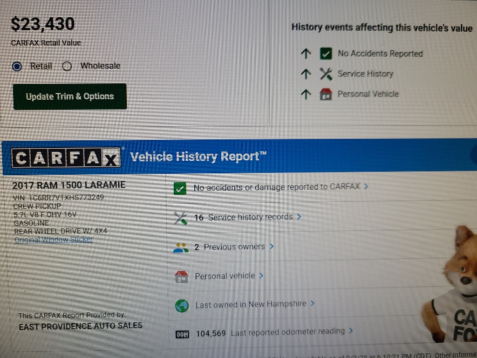The image size is (477, 358).
Task: Select the Retail radio button
Action: pyautogui.click(x=17, y=66)
